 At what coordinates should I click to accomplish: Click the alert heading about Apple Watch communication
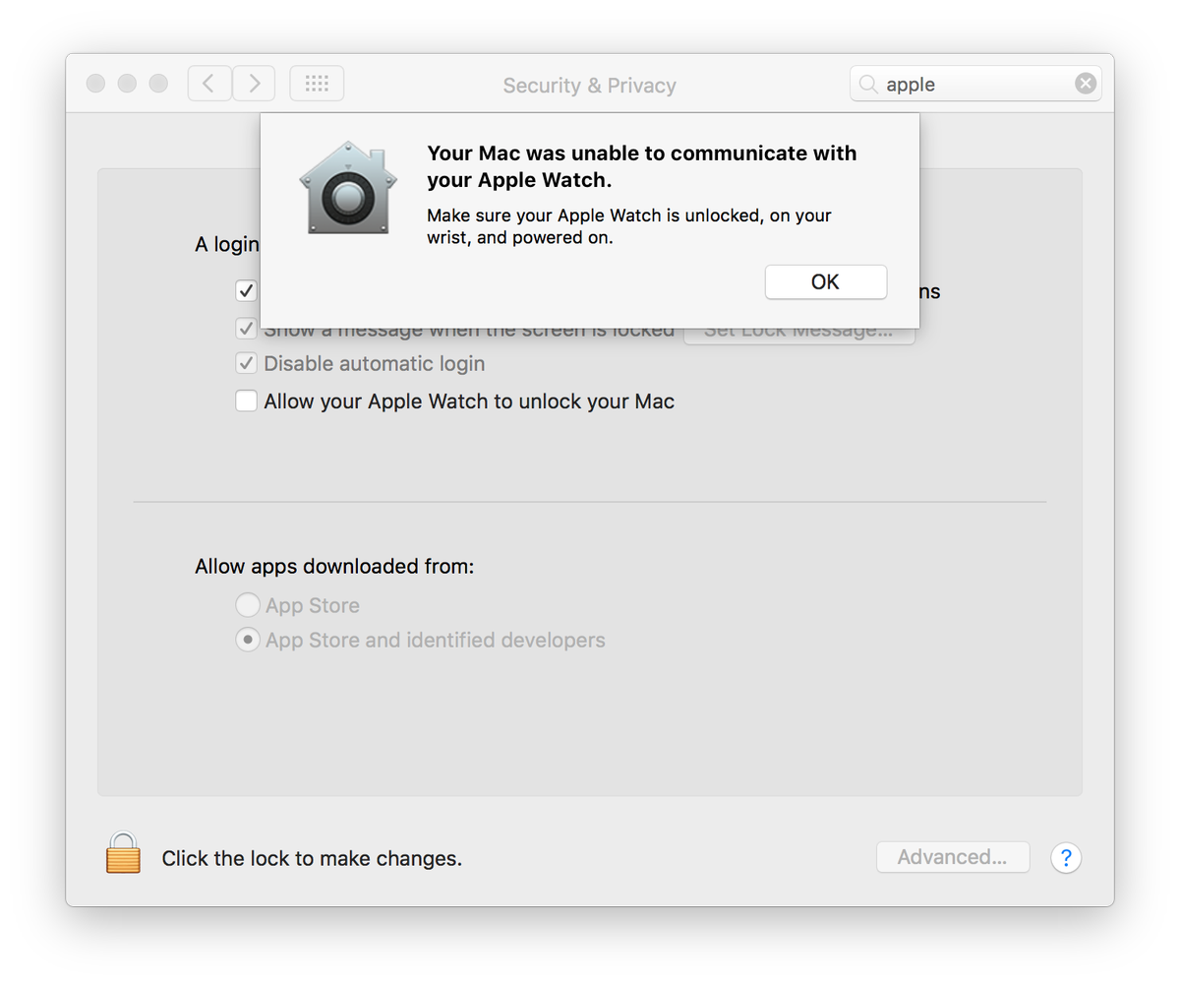pos(642,166)
